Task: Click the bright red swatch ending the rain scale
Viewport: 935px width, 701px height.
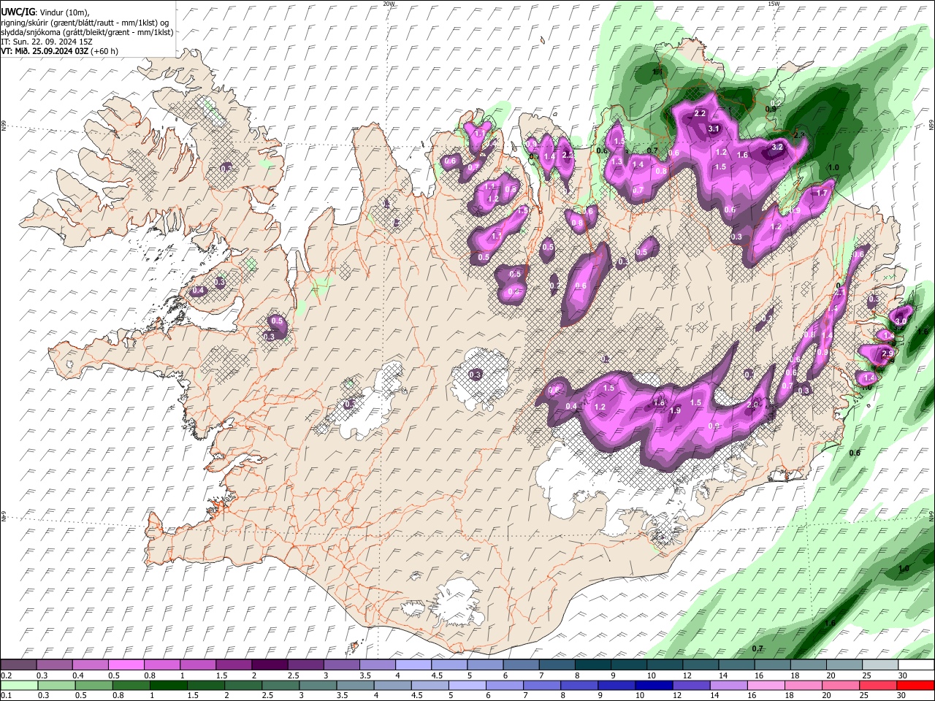Action: coord(915,685)
